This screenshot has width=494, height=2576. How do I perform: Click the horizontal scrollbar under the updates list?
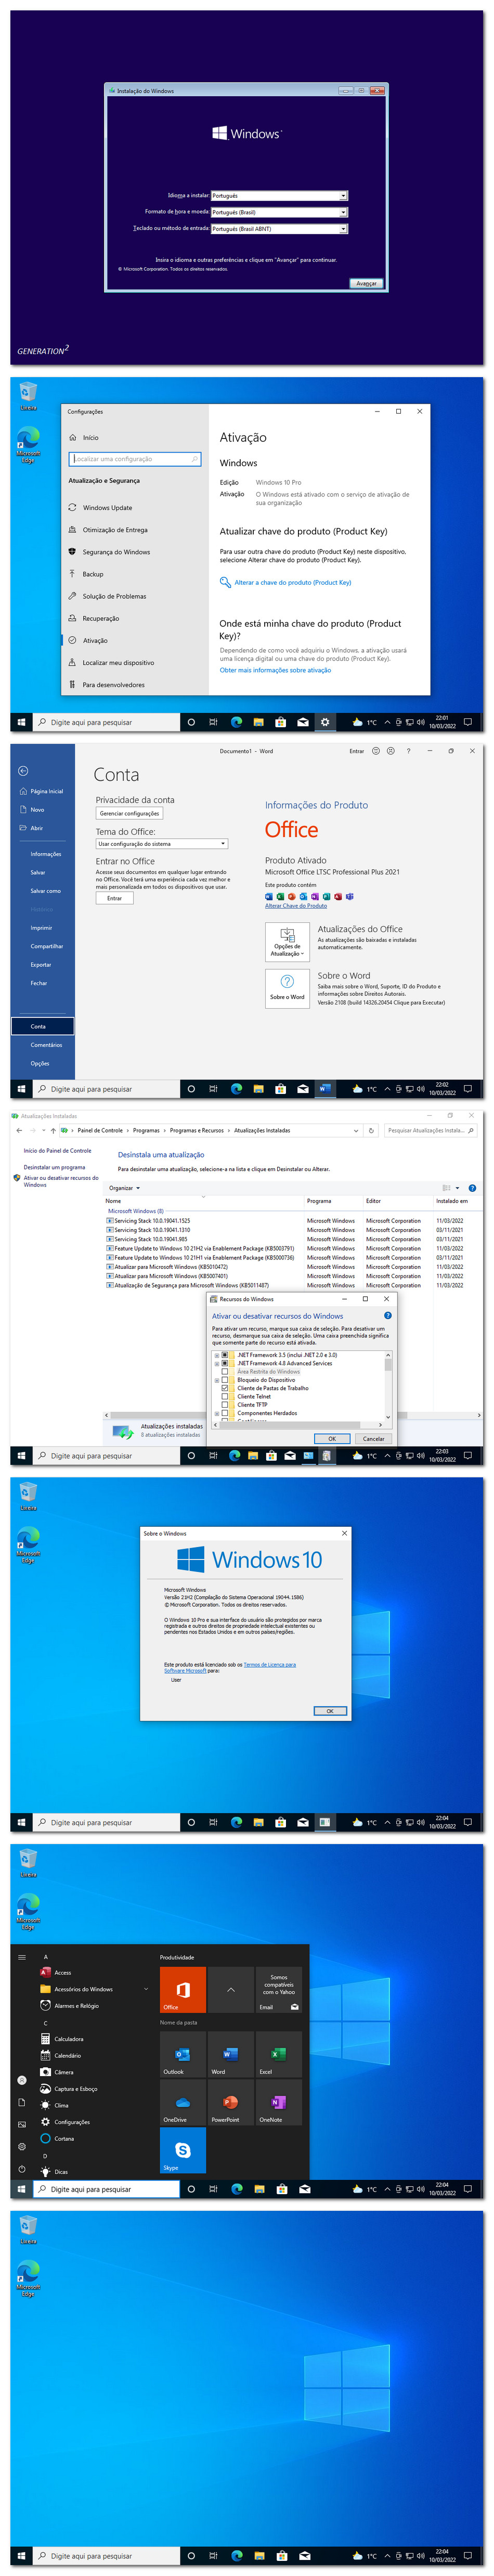[x=293, y=1415]
